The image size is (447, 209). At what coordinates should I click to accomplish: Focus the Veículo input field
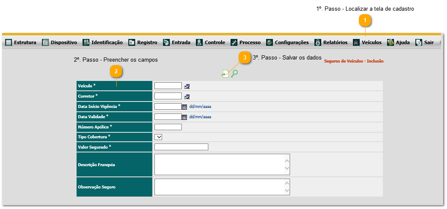click(x=168, y=86)
